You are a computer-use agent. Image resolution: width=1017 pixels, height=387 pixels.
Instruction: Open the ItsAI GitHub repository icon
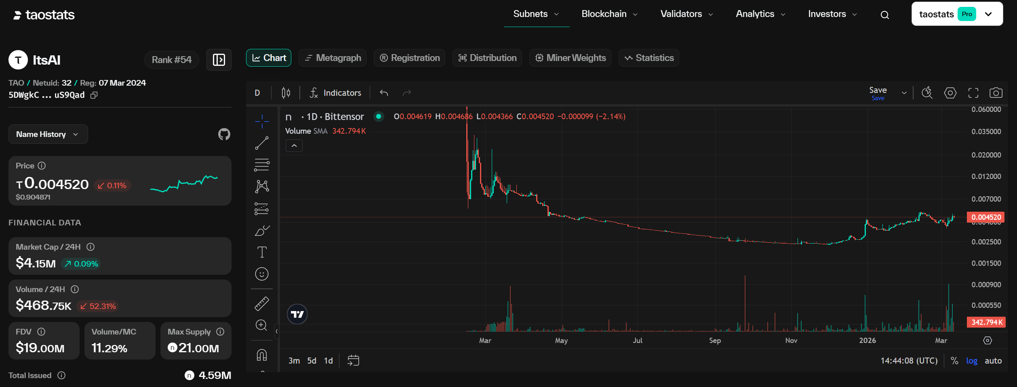(224, 134)
